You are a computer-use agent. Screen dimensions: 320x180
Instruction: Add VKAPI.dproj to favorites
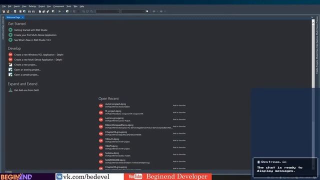pyautogui.click(x=179, y=147)
